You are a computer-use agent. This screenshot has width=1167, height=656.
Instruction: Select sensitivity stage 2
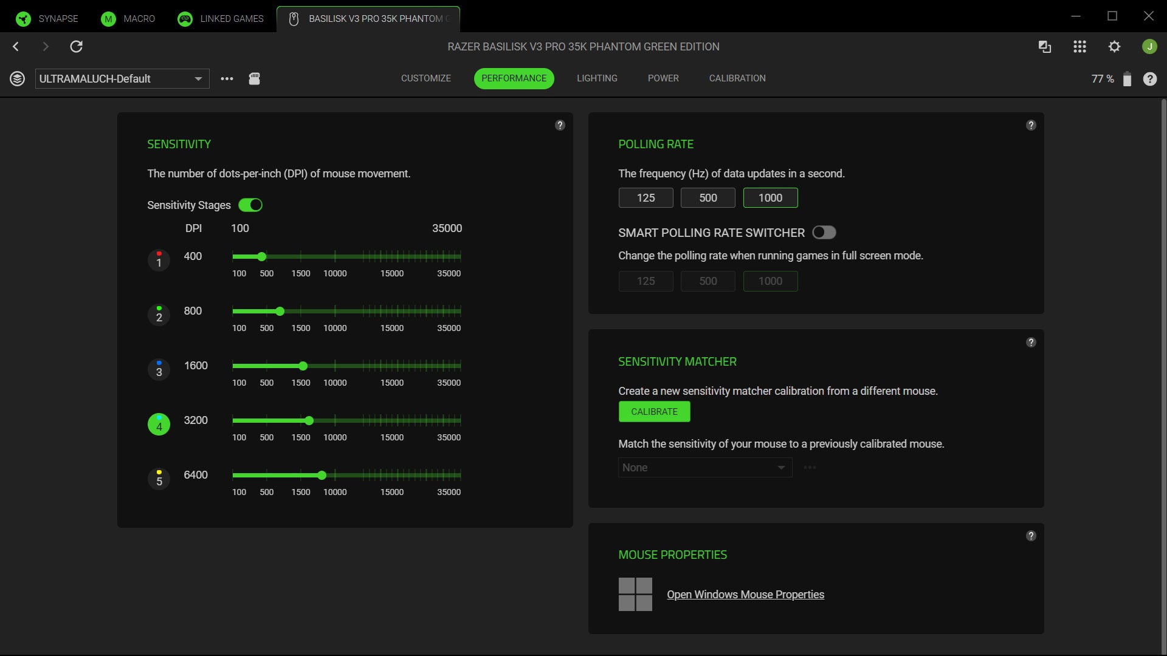[159, 315]
